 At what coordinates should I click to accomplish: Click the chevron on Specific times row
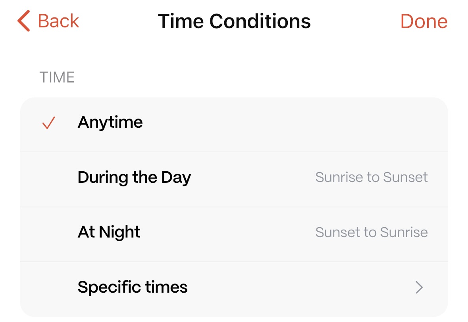[419, 287]
